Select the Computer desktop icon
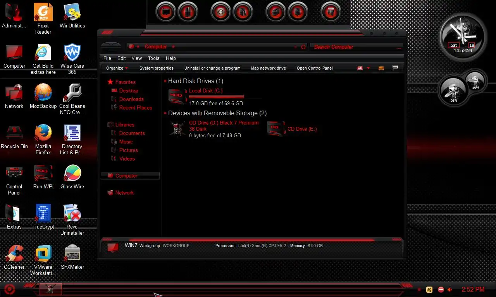Viewport: 496px width, 297px height. (x=14, y=56)
